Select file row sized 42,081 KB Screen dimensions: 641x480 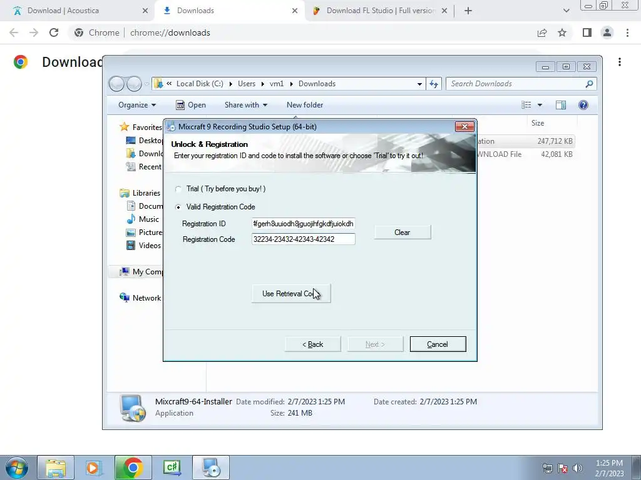tap(525, 154)
